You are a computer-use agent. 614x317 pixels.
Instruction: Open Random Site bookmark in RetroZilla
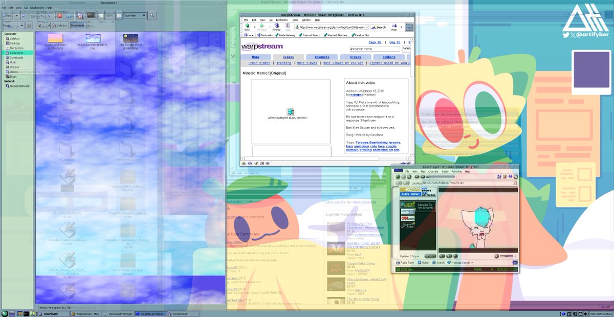[x=360, y=35]
